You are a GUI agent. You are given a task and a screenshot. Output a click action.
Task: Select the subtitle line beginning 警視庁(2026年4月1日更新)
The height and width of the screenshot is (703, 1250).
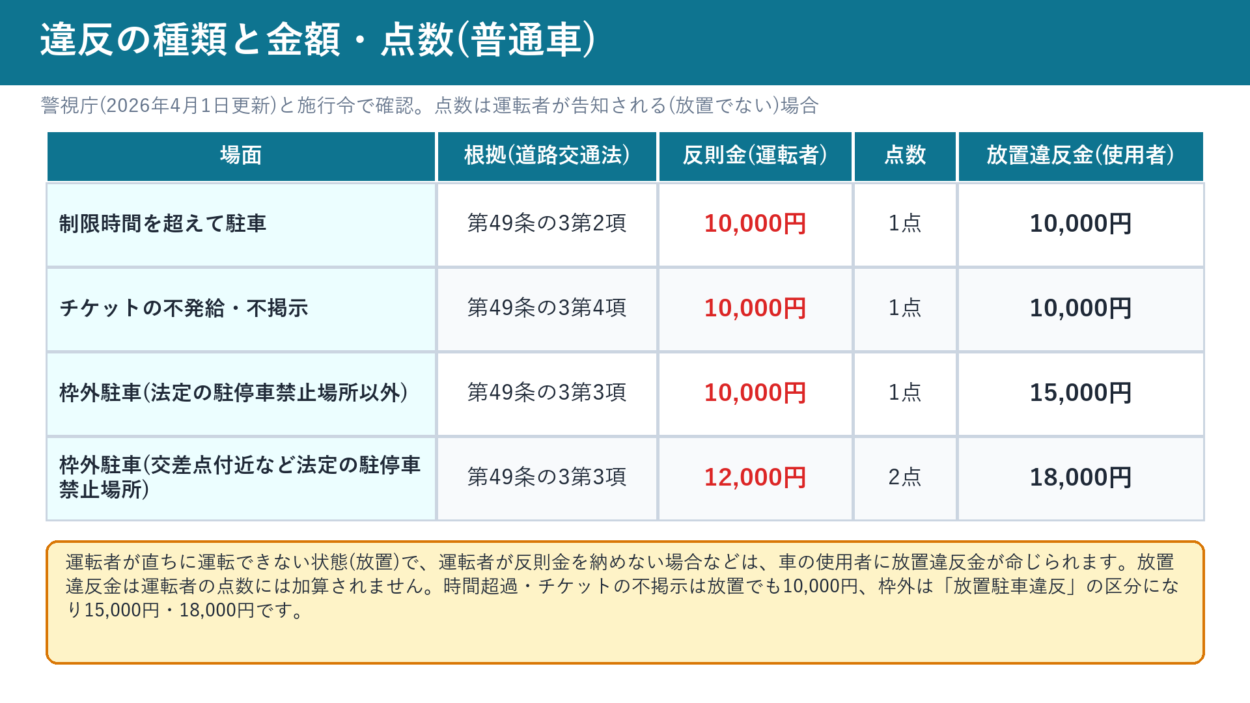[x=430, y=105]
